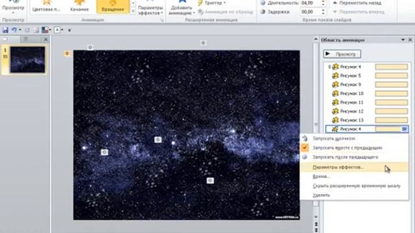
Task: Open dropdown arrow of selected Рисунок 4 row
Action: tap(404, 129)
